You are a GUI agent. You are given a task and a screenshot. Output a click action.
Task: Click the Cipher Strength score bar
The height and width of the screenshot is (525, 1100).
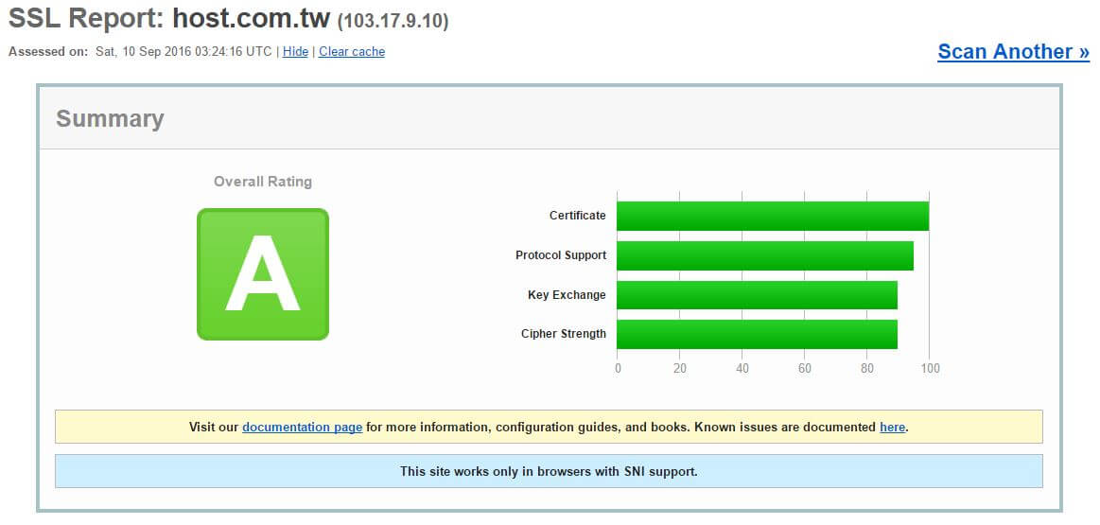tap(758, 334)
